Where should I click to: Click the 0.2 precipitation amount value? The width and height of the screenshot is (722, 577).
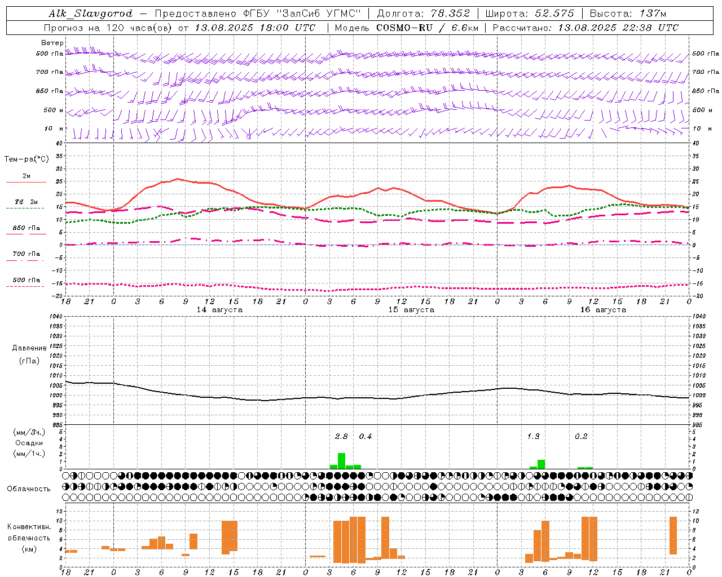(x=581, y=436)
